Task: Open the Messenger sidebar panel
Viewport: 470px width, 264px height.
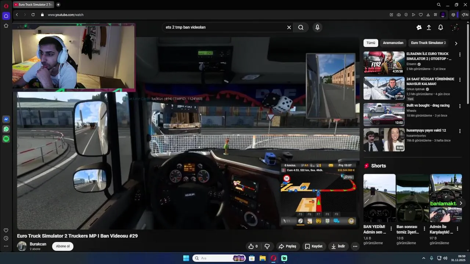Action: click(6, 120)
